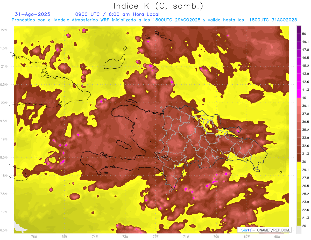Click legend value "42.6"
This screenshot has width=311, height=240.
306,82
